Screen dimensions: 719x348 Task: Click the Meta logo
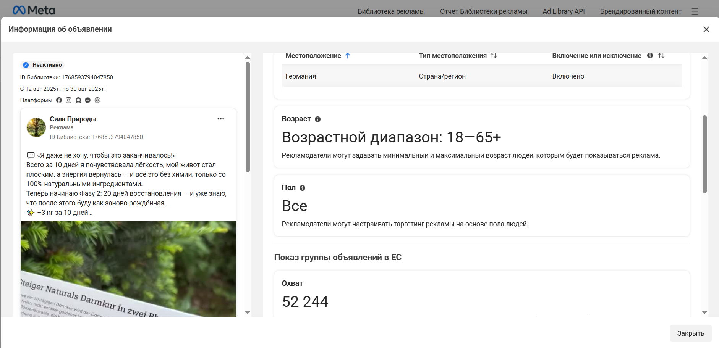[34, 10]
